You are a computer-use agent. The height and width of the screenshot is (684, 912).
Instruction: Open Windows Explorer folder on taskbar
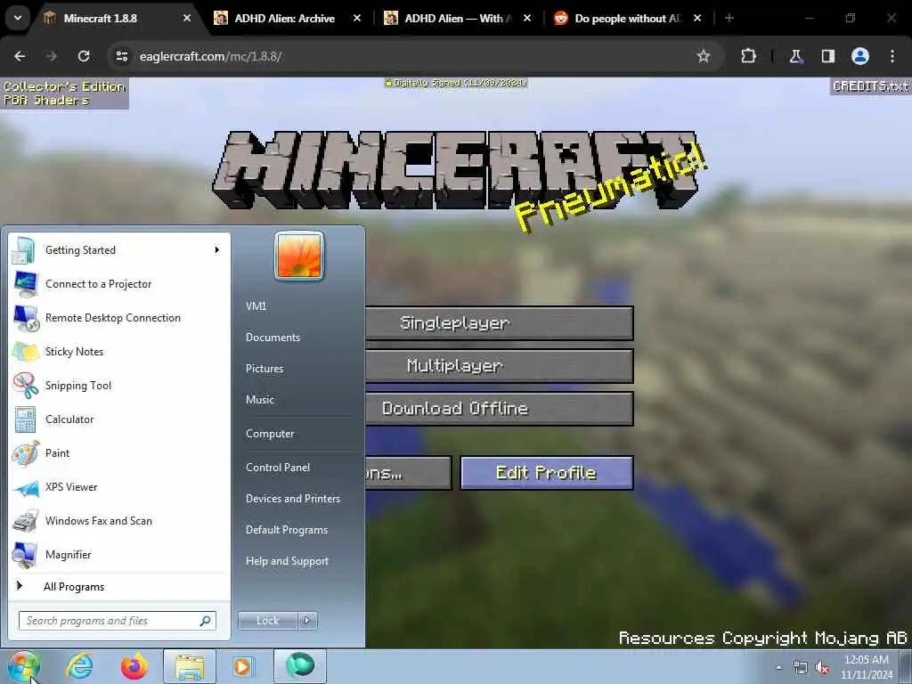(190, 666)
